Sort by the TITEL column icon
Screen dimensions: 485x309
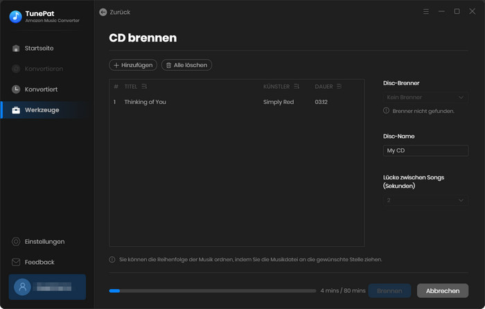144,87
